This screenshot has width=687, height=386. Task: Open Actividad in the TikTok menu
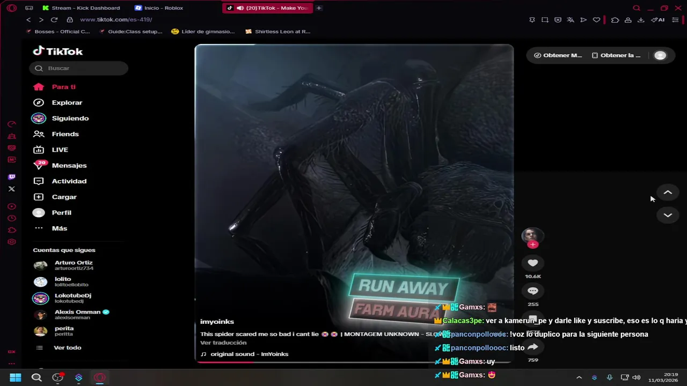point(60,181)
